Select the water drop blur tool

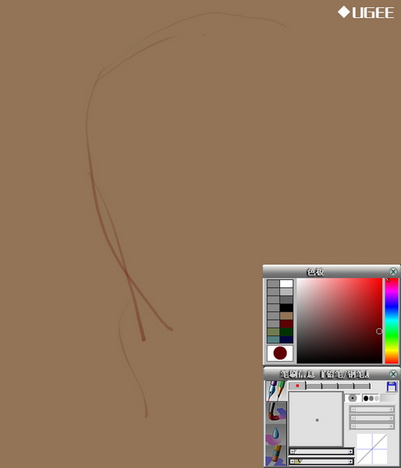click(276, 434)
